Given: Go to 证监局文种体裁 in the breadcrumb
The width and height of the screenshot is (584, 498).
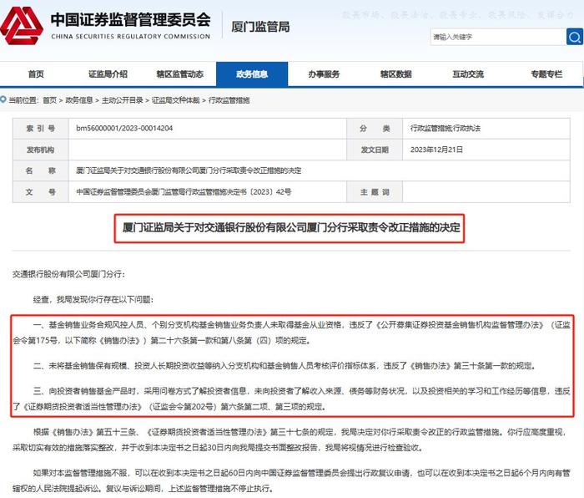Looking at the screenshot, I should (176, 100).
